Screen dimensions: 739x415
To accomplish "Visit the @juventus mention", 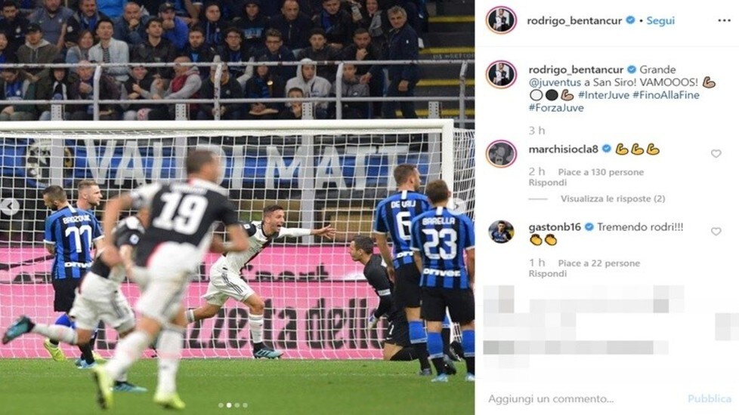I will 555,82.
